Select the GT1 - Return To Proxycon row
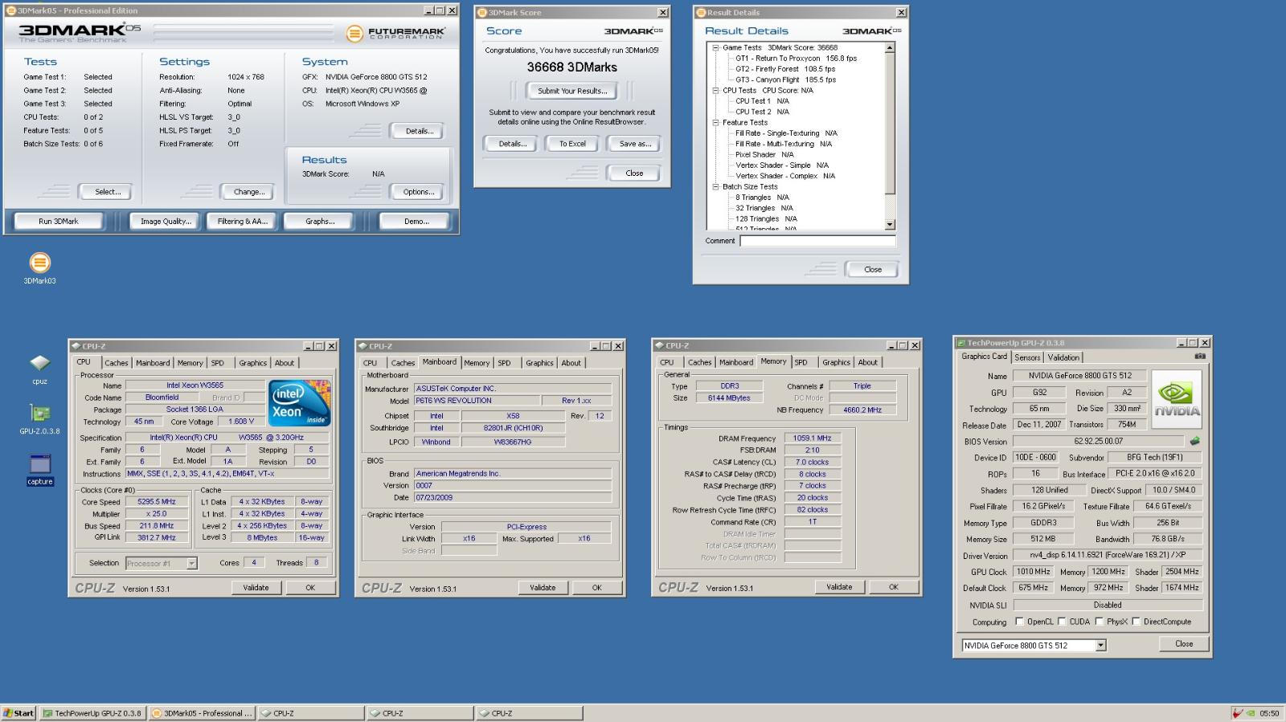 796,59
